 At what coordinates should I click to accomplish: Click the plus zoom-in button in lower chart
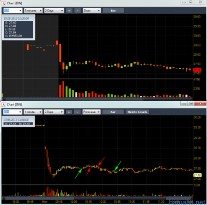(x=69, y=112)
